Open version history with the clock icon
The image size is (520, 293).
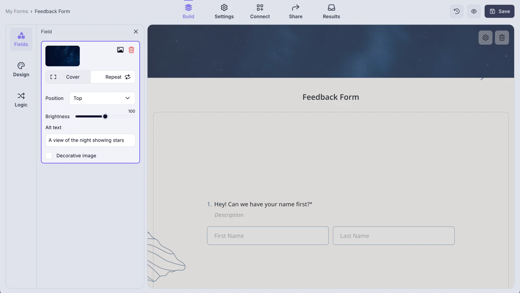(x=456, y=11)
